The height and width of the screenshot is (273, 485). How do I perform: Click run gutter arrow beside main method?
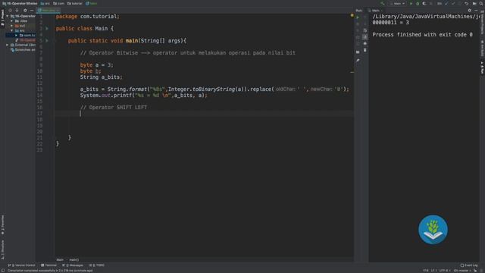(x=47, y=40)
